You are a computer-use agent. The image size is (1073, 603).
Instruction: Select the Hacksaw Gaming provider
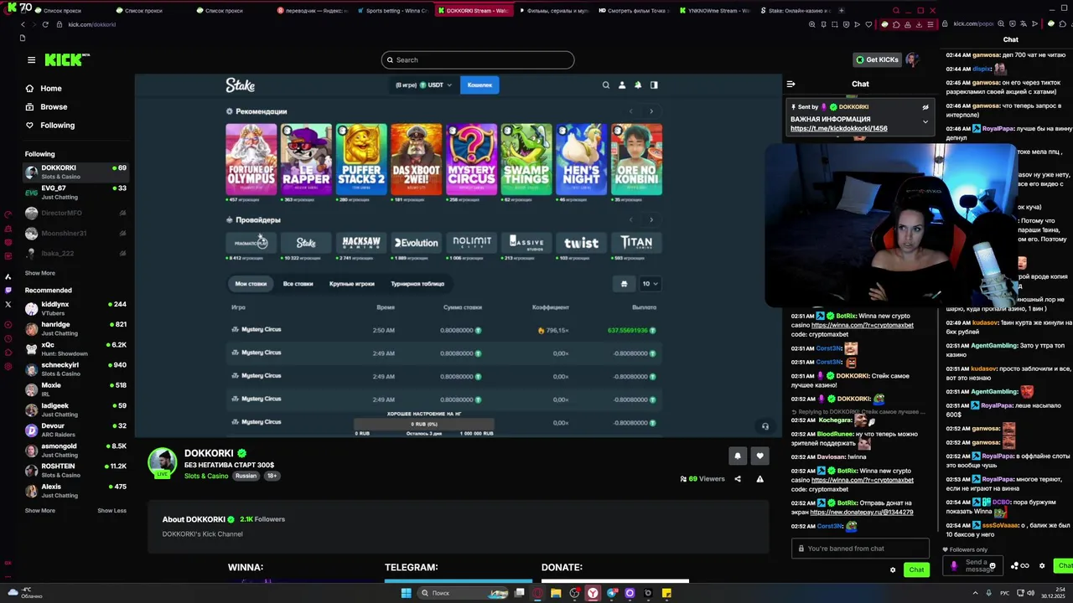[x=361, y=243]
